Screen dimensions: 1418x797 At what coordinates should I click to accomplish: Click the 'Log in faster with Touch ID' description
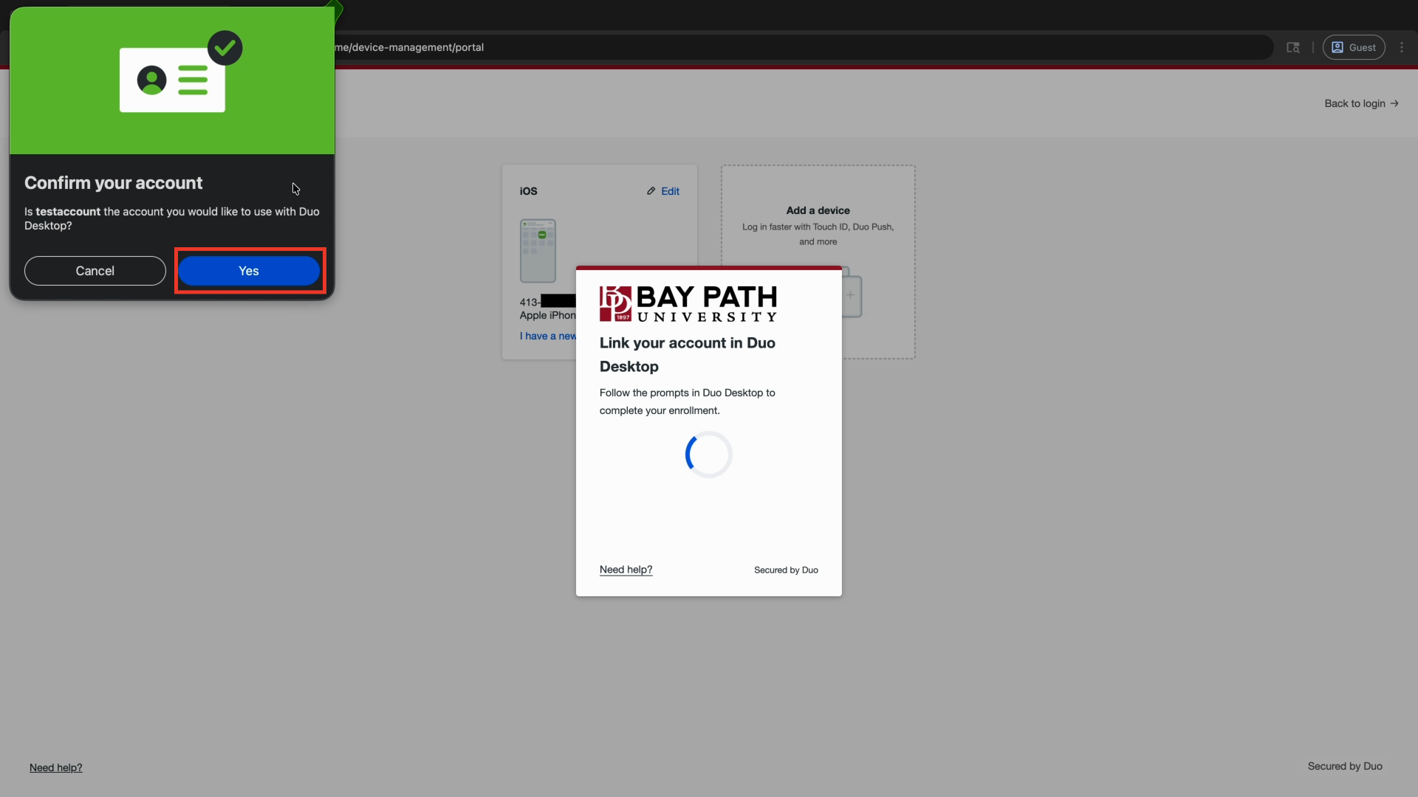click(x=818, y=234)
